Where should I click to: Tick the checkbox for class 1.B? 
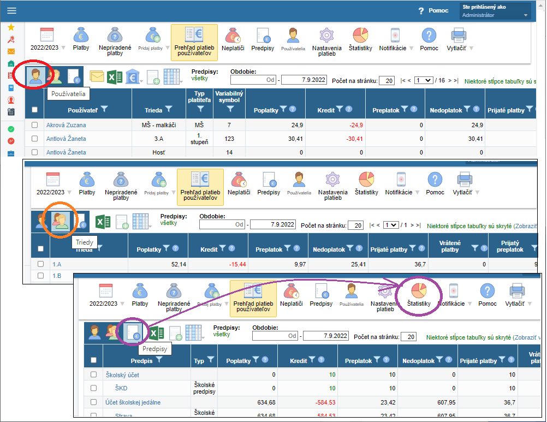point(40,276)
